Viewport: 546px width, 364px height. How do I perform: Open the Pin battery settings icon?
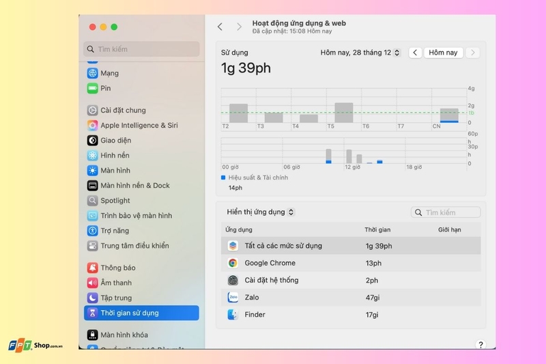[92, 88]
